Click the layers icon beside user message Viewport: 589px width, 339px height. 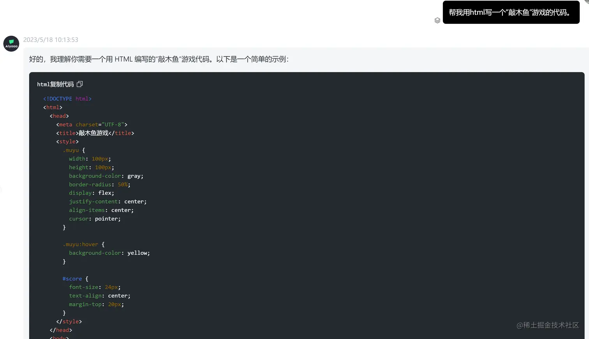tap(437, 20)
